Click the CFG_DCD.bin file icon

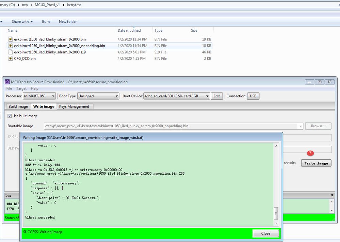pyautogui.click(x=10, y=58)
